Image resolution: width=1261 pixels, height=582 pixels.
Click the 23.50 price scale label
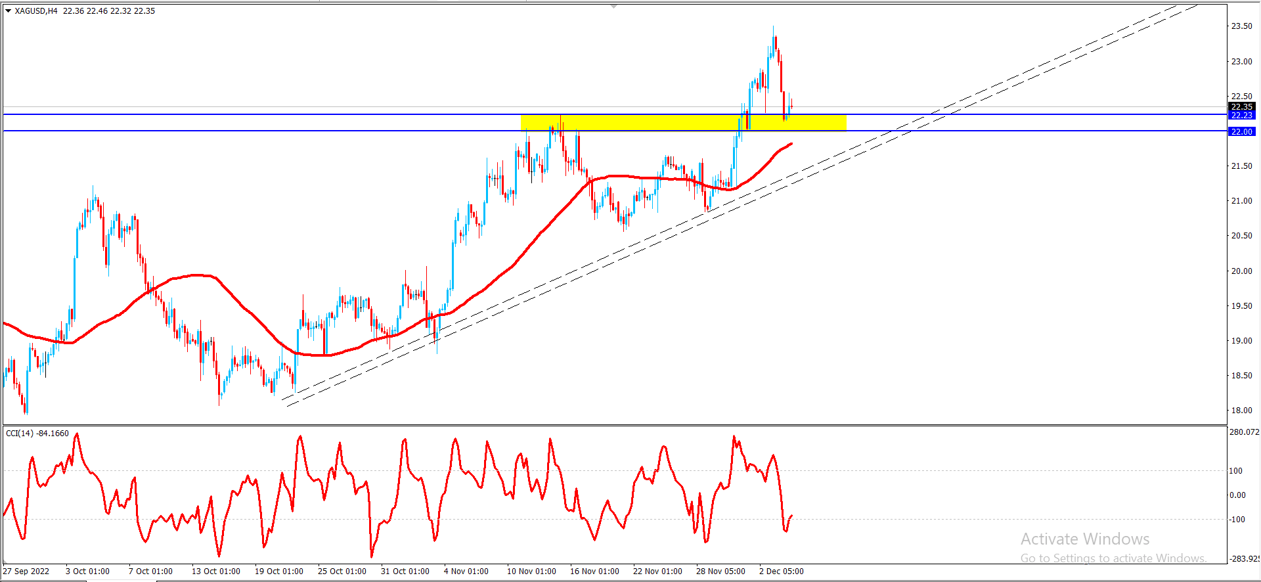tap(1241, 26)
